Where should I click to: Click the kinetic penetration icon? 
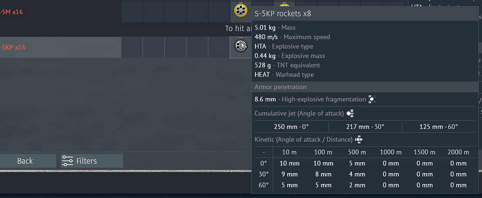pyautogui.click(x=359, y=139)
